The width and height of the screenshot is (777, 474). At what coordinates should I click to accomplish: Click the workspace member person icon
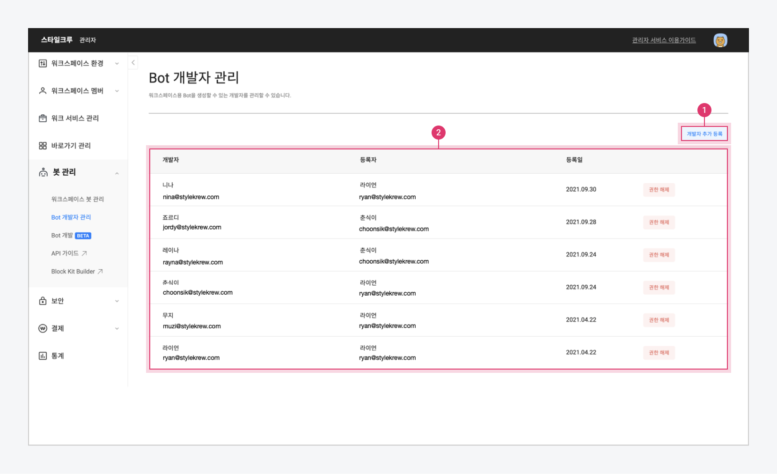(43, 91)
